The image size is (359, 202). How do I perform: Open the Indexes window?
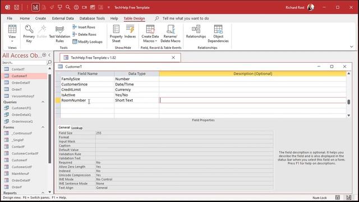[x=130, y=31]
